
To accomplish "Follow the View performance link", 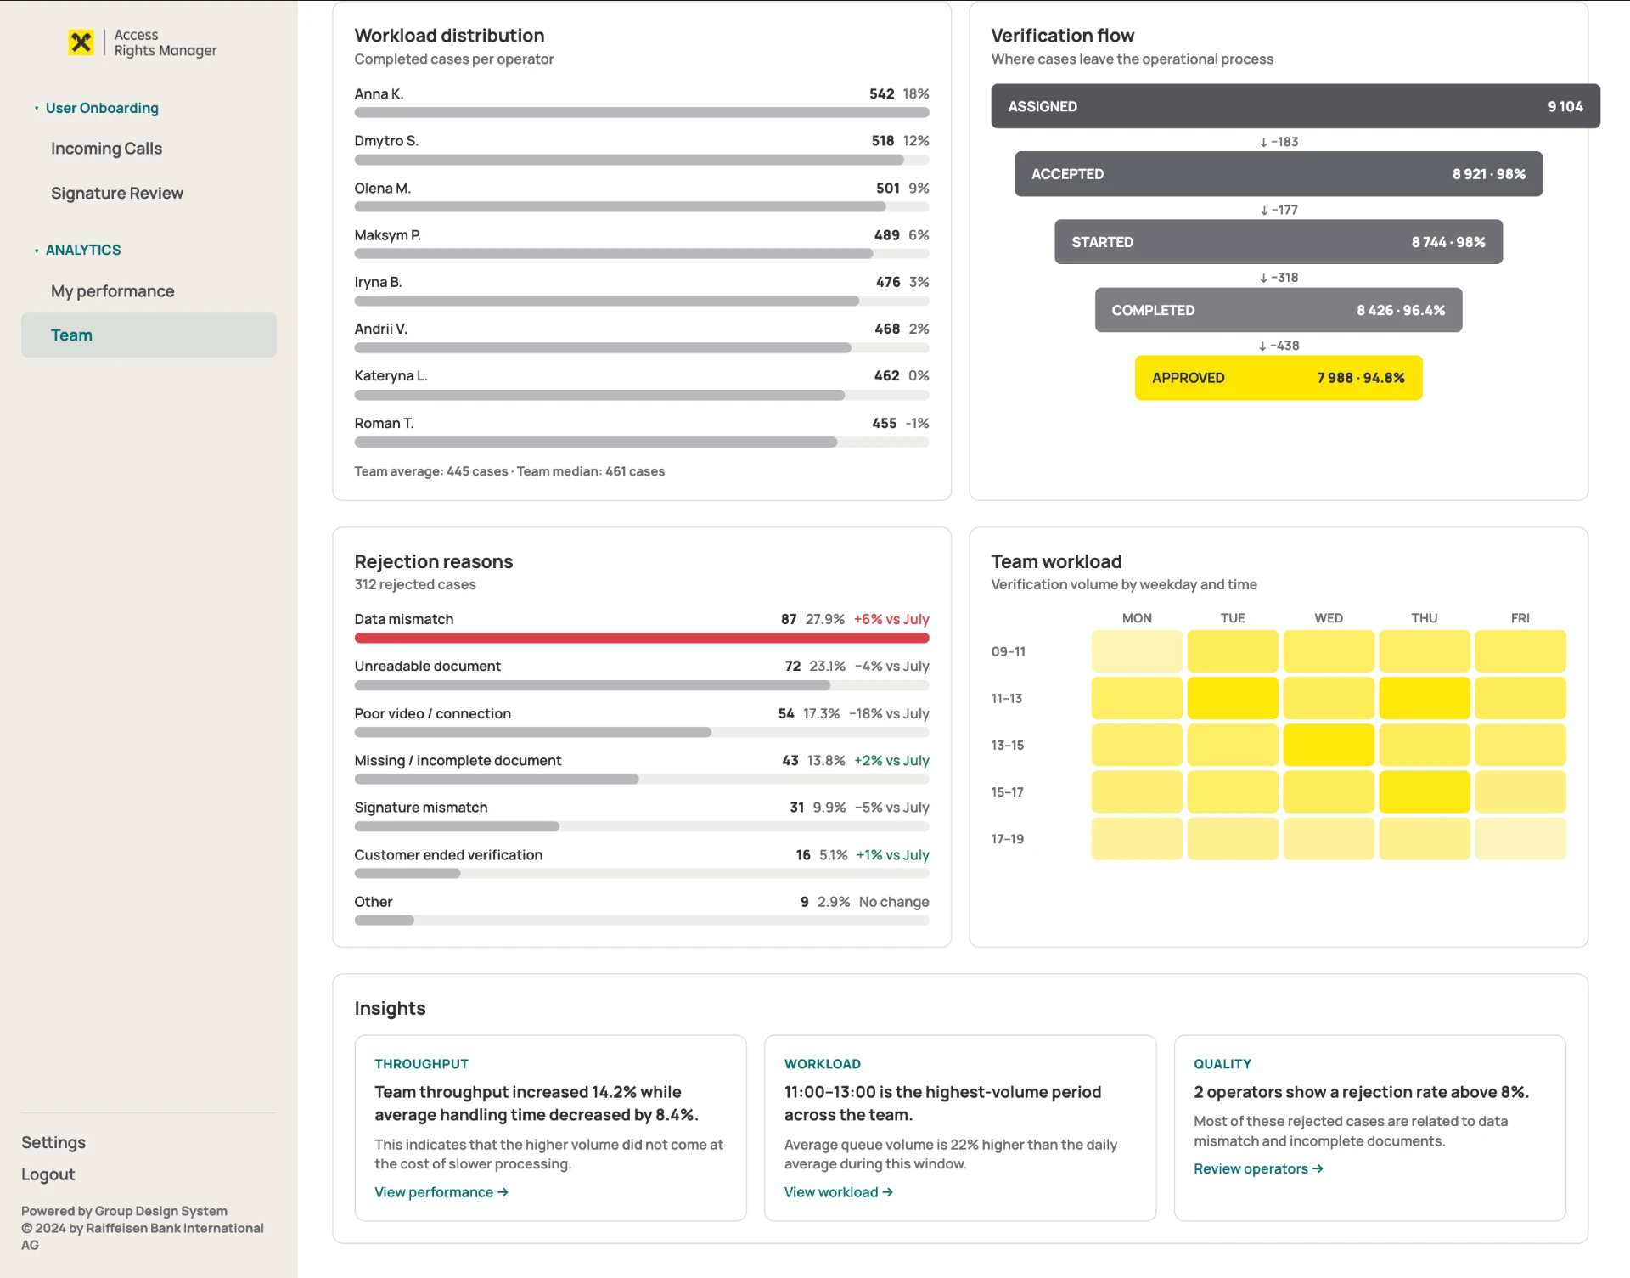I will (x=441, y=1192).
